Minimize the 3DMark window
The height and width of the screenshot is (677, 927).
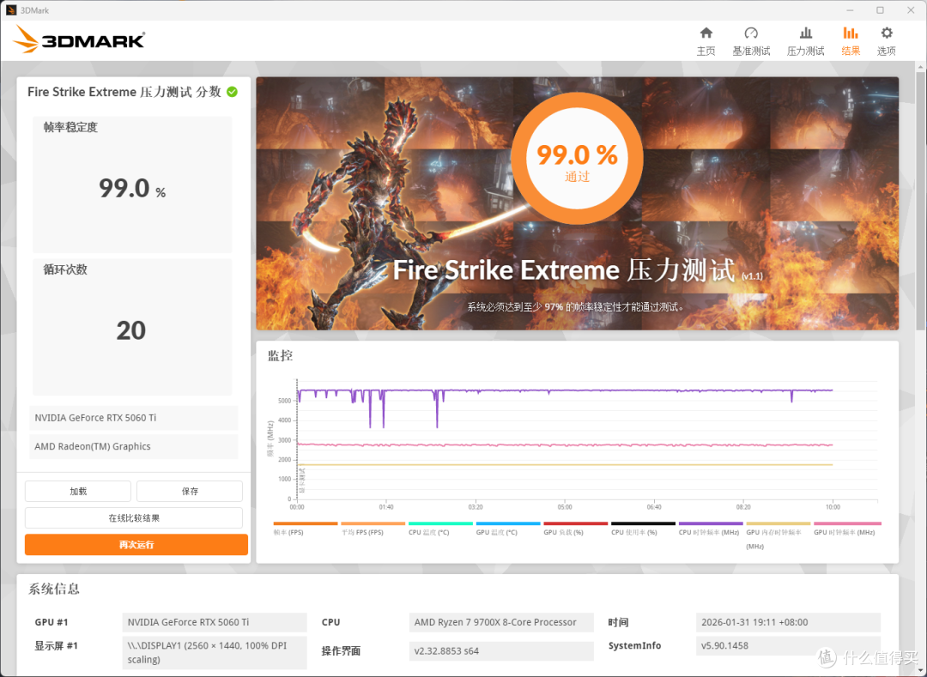(x=850, y=10)
